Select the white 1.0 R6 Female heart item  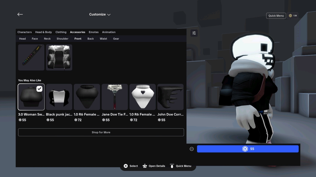click(143, 97)
